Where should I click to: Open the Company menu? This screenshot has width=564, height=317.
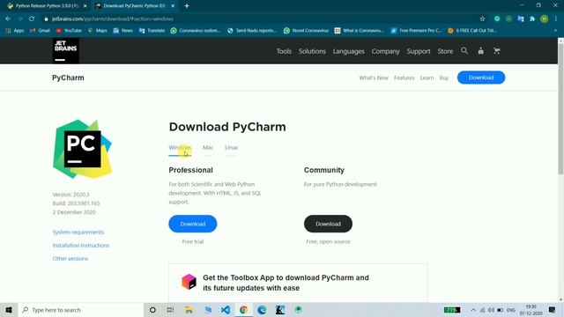point(386,51)
